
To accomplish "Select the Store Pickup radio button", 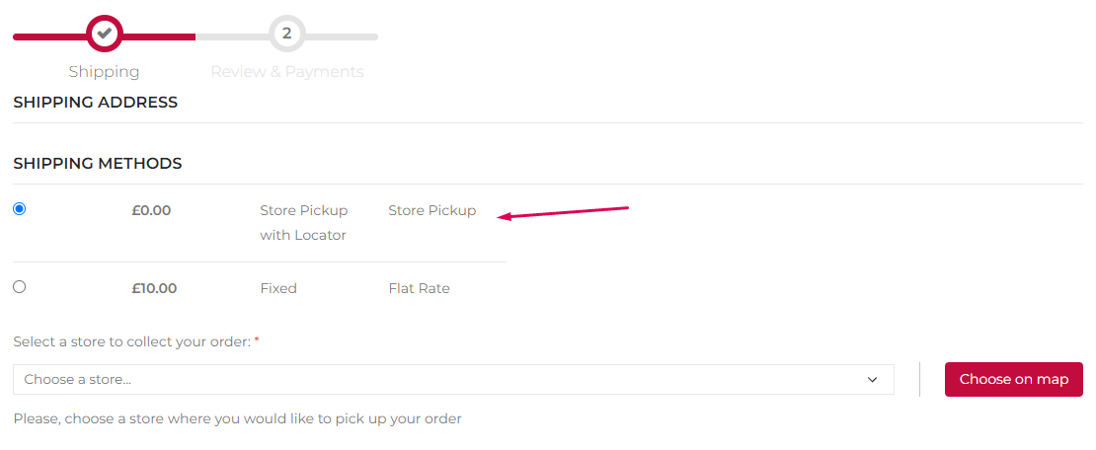I will (x=20, y=209).
